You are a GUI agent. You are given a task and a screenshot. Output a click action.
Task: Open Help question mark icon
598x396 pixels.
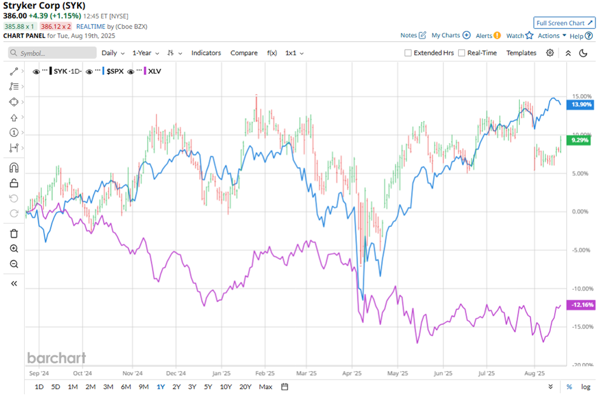589,36
